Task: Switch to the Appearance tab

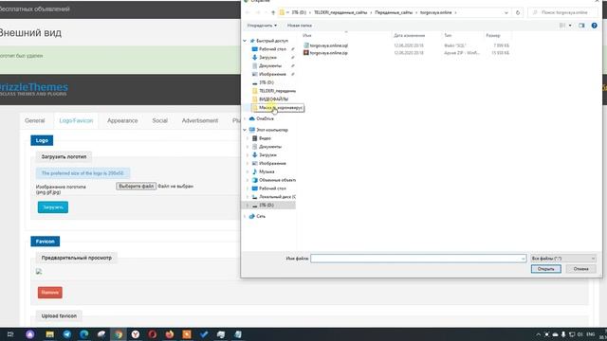Action: (x=122, y=120)
